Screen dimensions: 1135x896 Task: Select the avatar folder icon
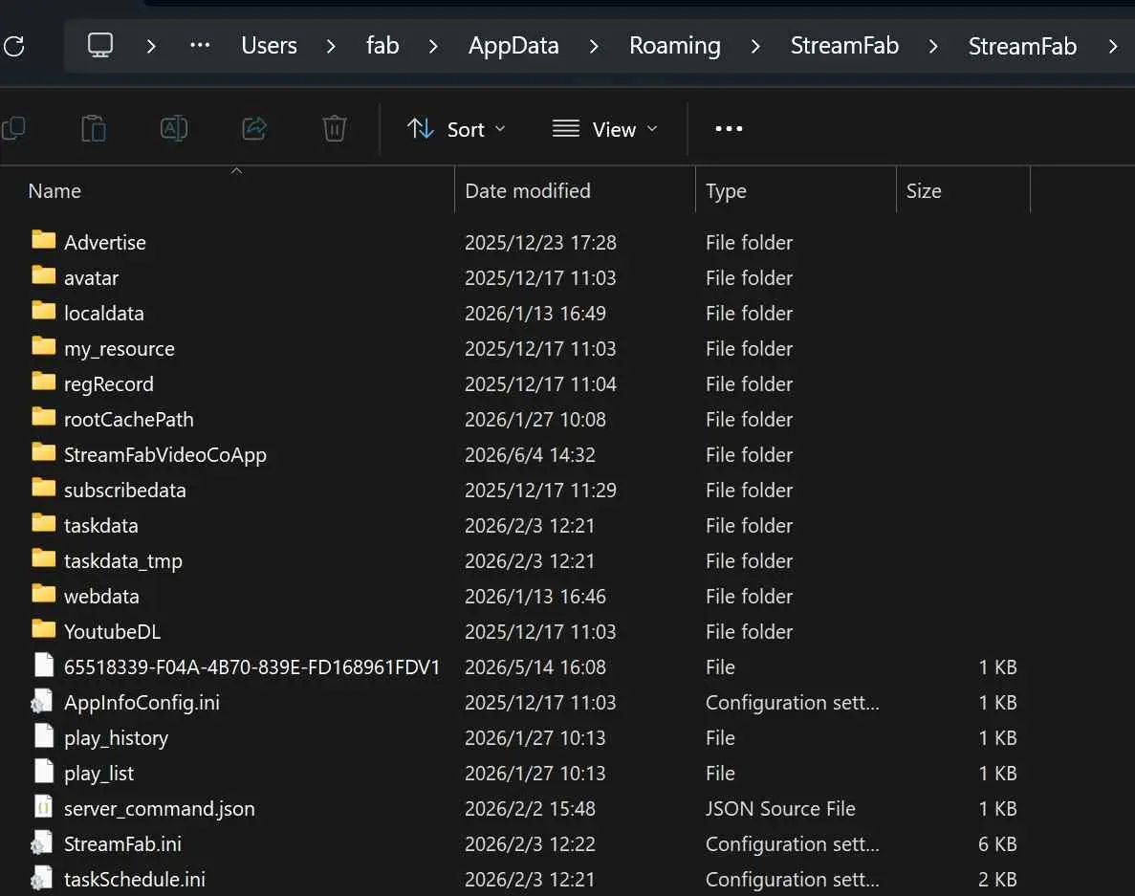click(43, 275)
